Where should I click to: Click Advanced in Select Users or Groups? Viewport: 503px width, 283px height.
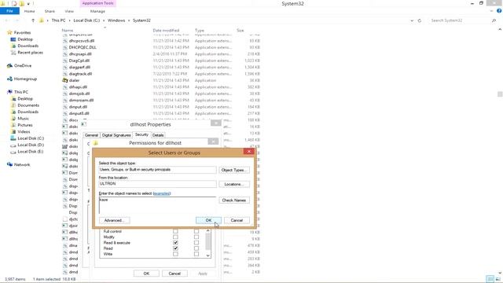114,220
